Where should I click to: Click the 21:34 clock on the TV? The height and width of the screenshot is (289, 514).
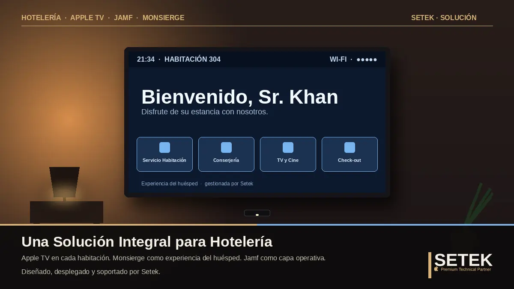tap(146, 60)
